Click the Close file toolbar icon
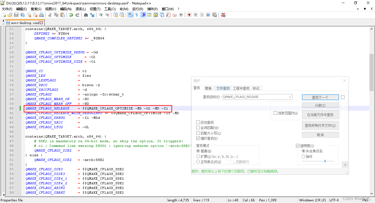The height and width of the screenshot is (203, 375). pyautogui.click(x=29, y=15)
